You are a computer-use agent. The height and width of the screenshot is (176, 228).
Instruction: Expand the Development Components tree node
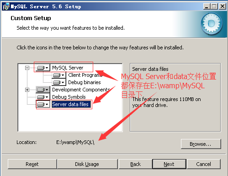tap(27, 90)
